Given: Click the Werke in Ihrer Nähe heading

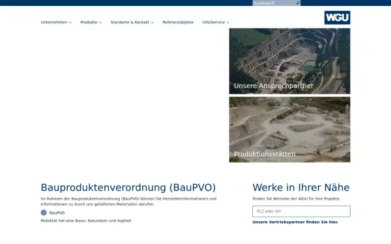Looking at the screenshot, I should 301,187.
